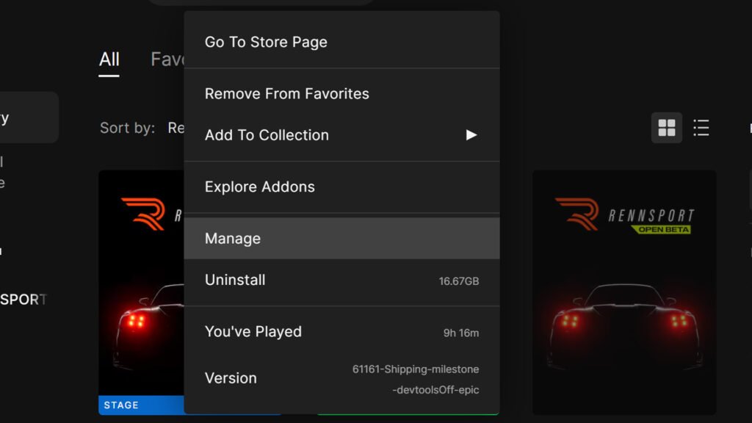Expand Add To Collection submenu

pyautogui.click(x=341, y=135)
